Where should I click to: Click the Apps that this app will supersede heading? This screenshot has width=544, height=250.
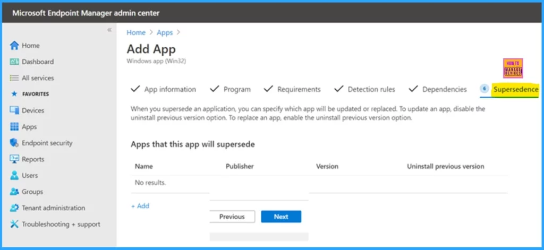click(193, 144)
